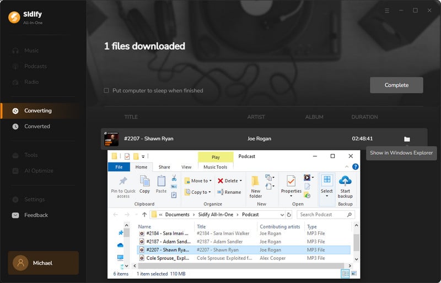
Task: Enable Put computer to sleep when finished
Action: pos(106,90)
